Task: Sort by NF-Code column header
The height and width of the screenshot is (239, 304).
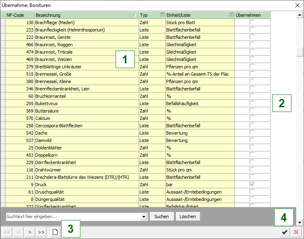Action: (20, 15)
